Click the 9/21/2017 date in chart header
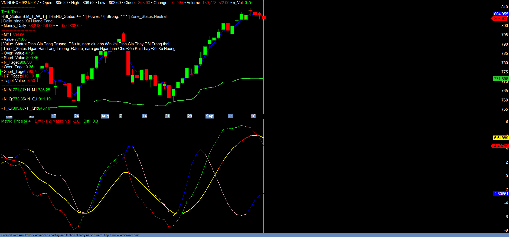Viewport: 509px width, 237px height. [x=30, y=3]
